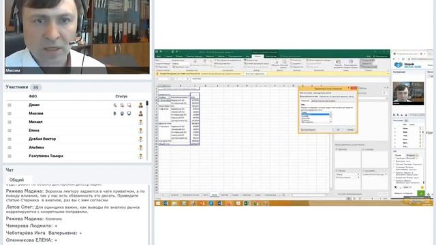Screen dimensions: 436x245
Task: Select the active sheet tab in Excel
Action: [215, 195]
